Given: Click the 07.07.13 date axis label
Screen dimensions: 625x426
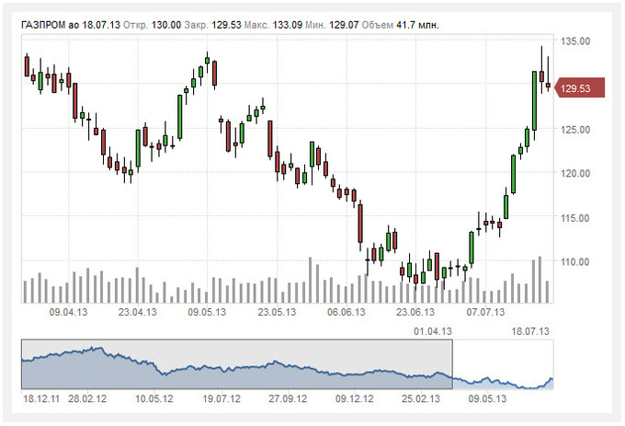Looking at the screenshot, I should point(485,312).
